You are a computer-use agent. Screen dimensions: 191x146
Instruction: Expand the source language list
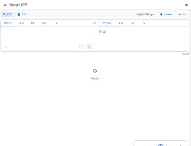(56, 23)
